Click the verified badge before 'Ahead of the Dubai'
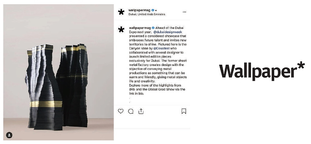Image resolution: width=311 pixels, height=144 pixels. pos(153,28)
